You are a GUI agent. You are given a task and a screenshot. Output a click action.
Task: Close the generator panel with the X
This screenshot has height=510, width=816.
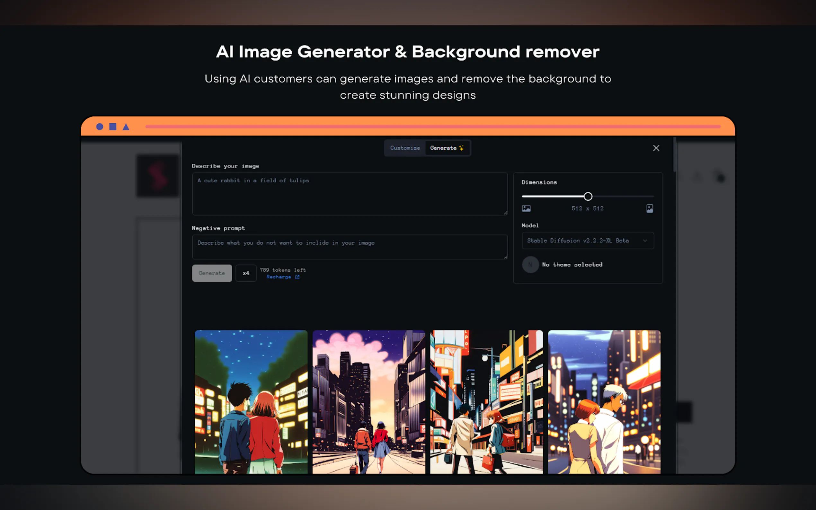tap(656, 148)
